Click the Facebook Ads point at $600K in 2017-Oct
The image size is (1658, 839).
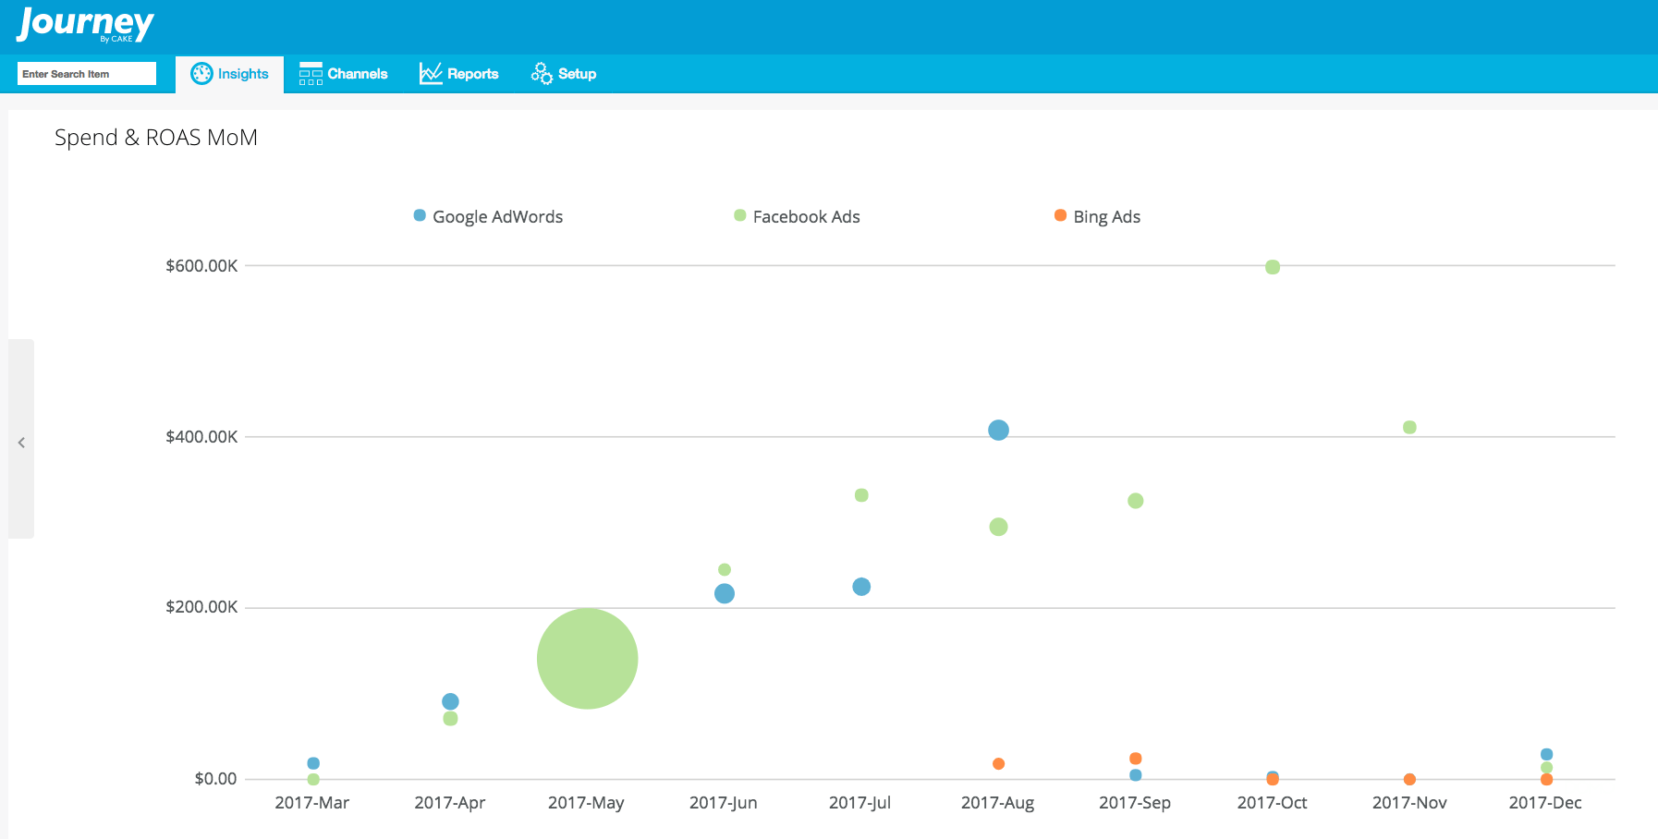click(x=1273, y=267)
